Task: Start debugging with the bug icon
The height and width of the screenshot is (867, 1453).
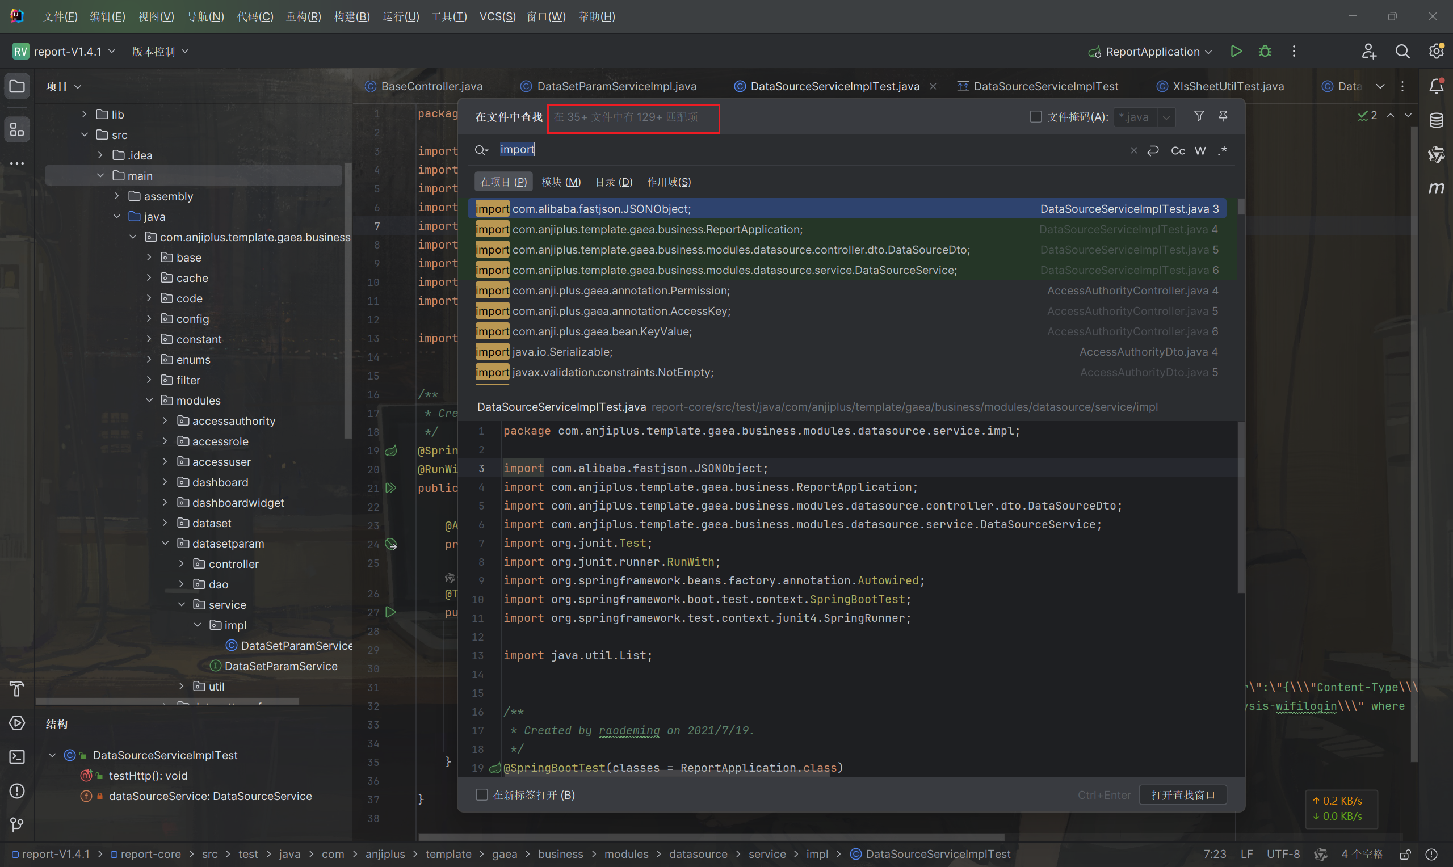Action: 1265,52
